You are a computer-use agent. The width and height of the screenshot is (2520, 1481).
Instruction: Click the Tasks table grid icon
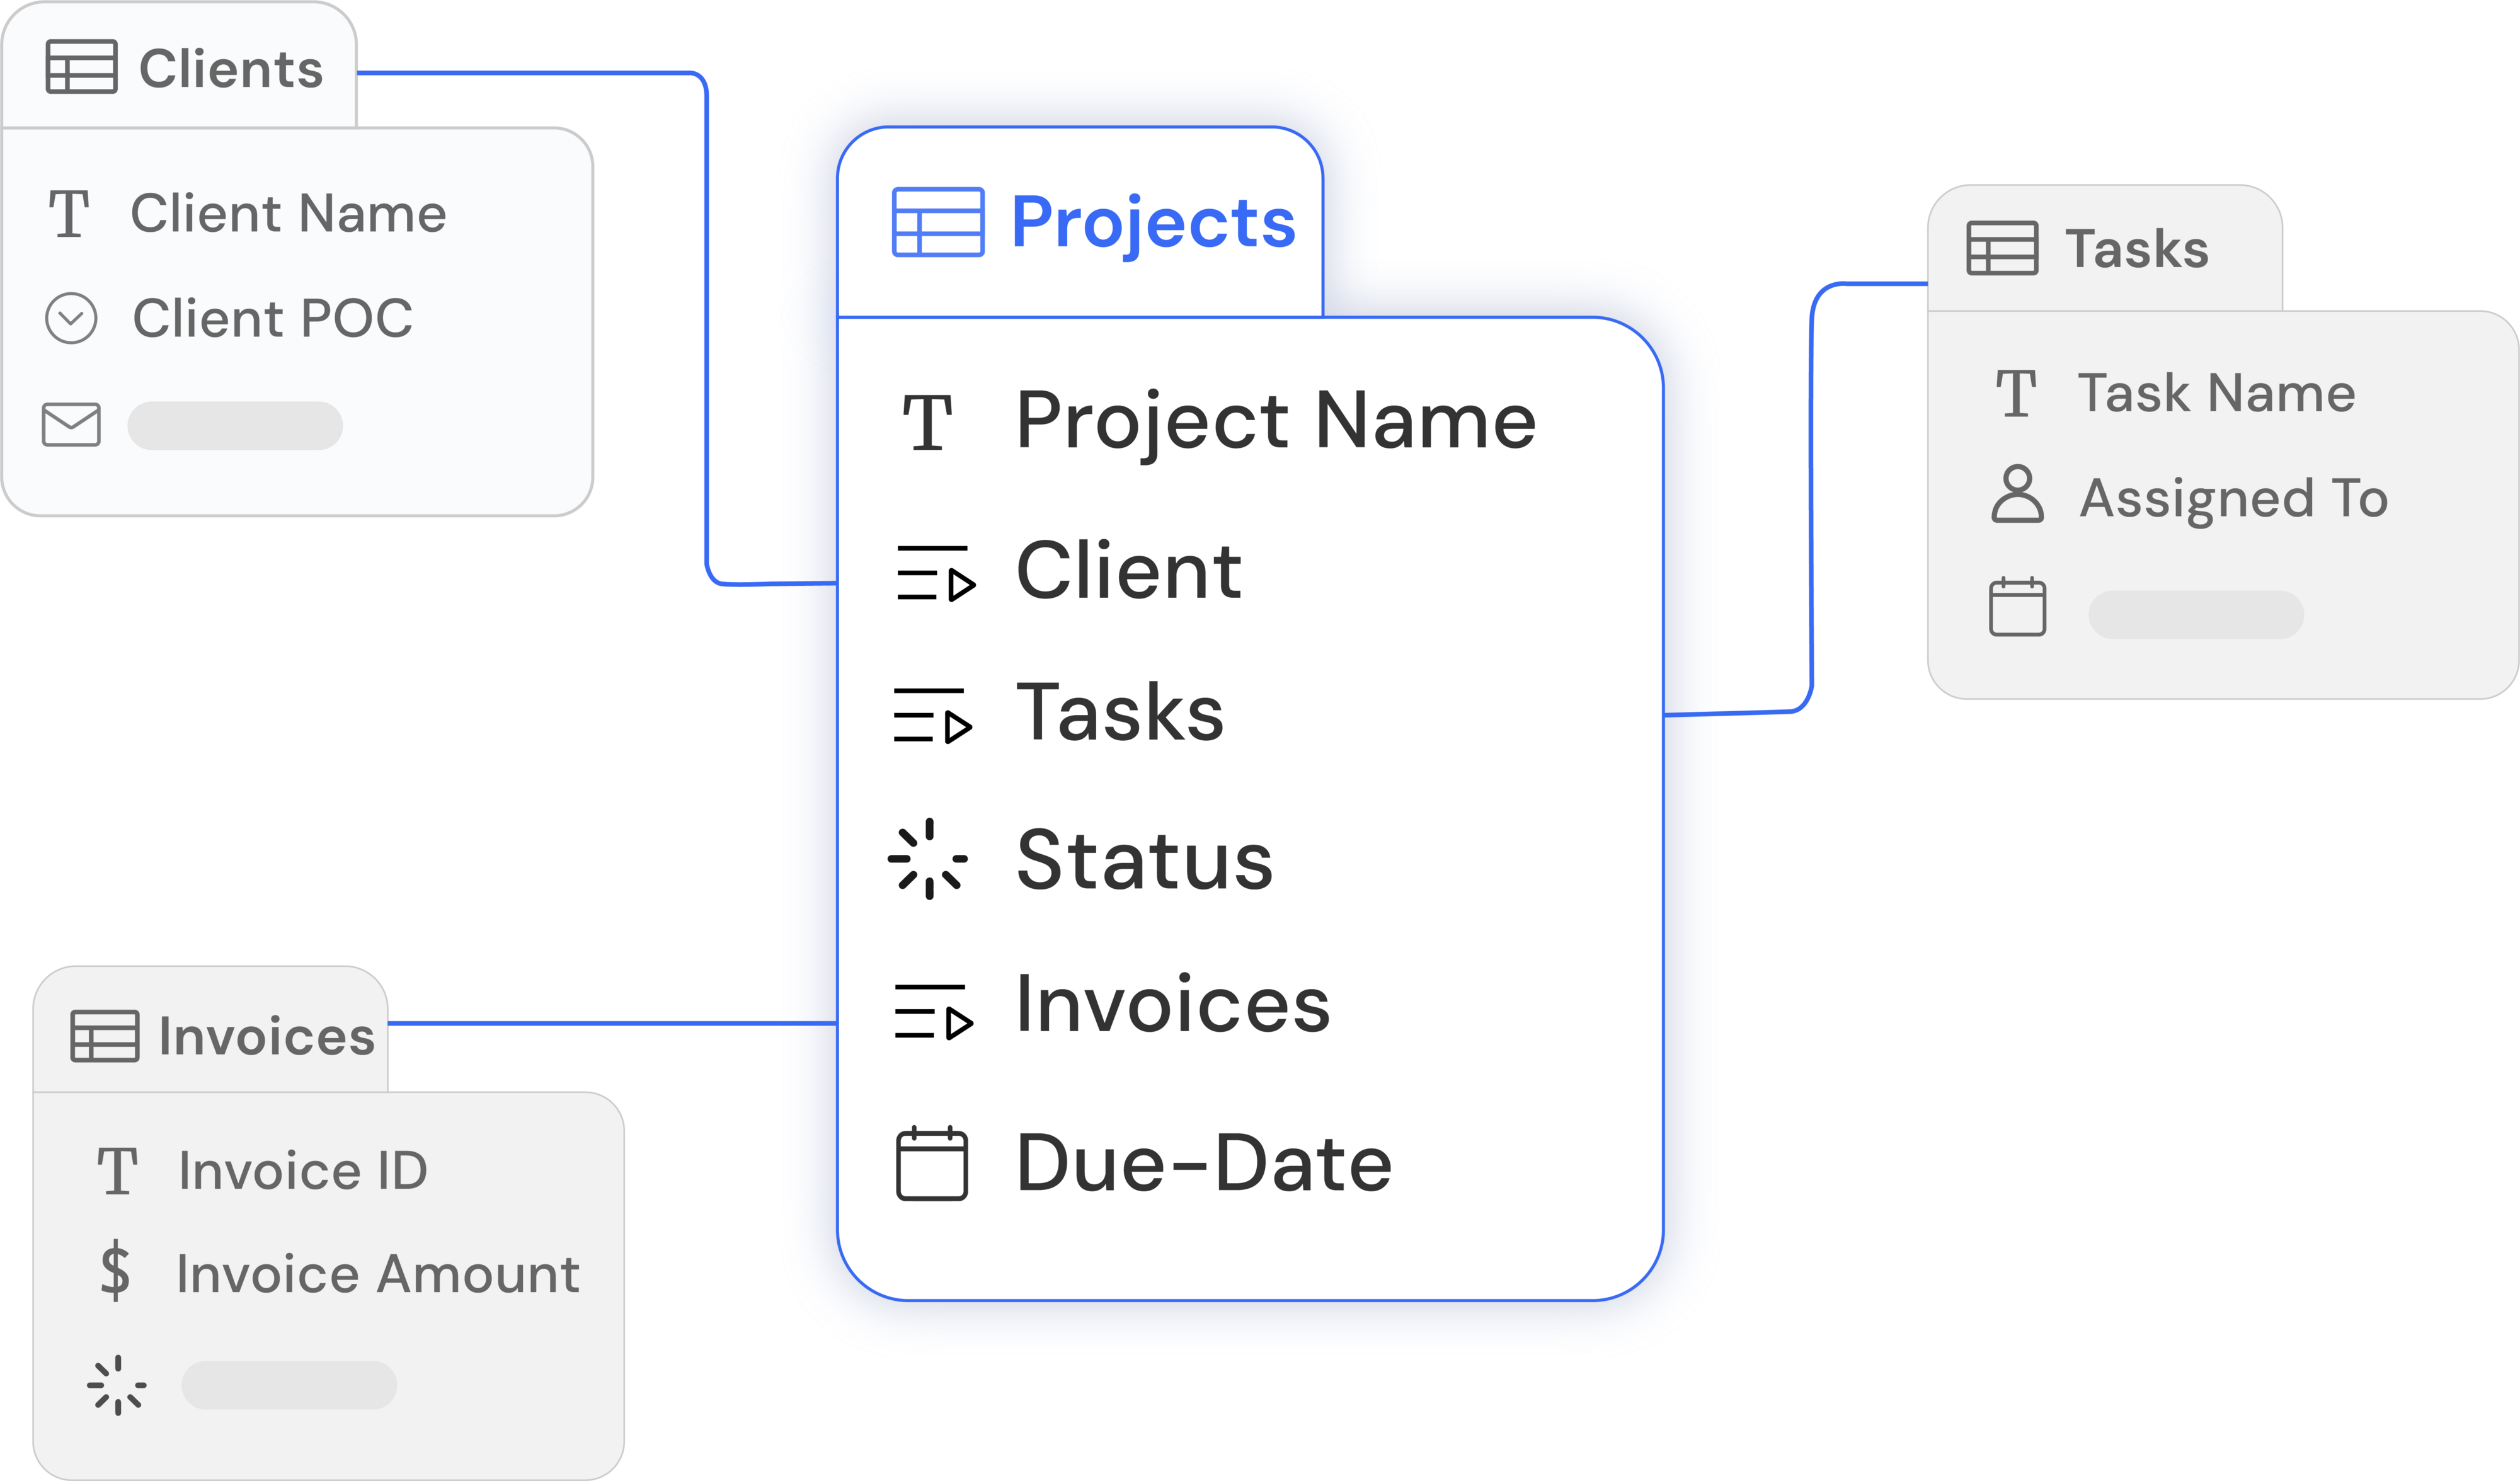[x=2001, y=248]
